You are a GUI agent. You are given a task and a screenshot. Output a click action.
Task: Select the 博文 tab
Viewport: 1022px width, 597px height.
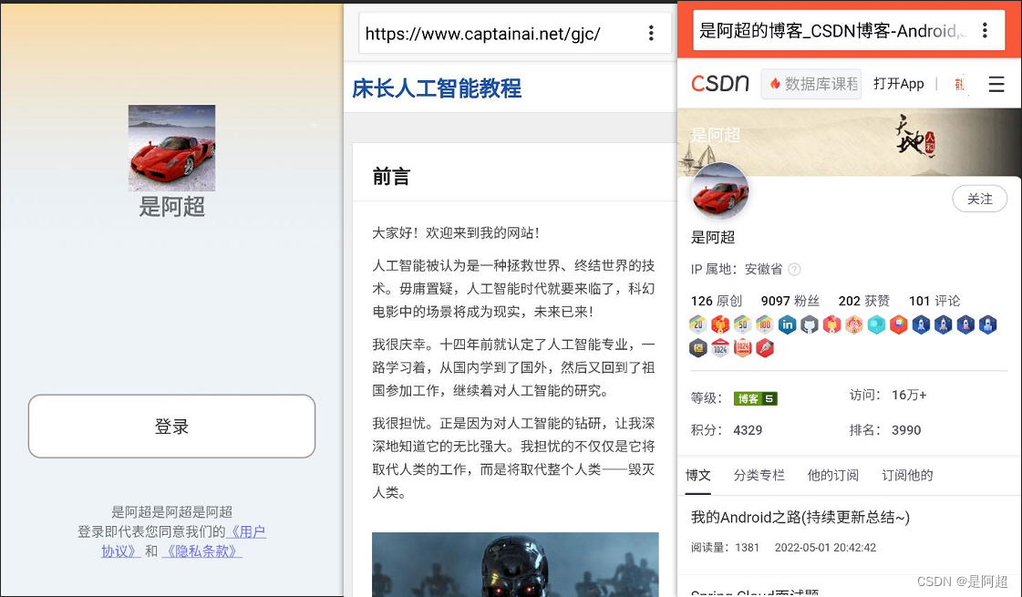(x=698, y=475)
